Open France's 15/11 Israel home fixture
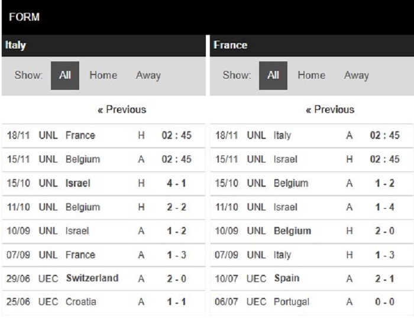 (x=312, y=160)
